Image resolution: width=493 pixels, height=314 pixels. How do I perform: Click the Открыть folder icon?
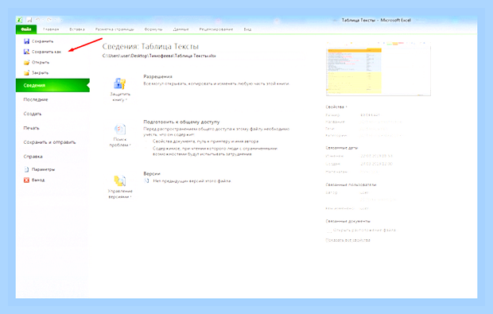(x=27, y=62)
